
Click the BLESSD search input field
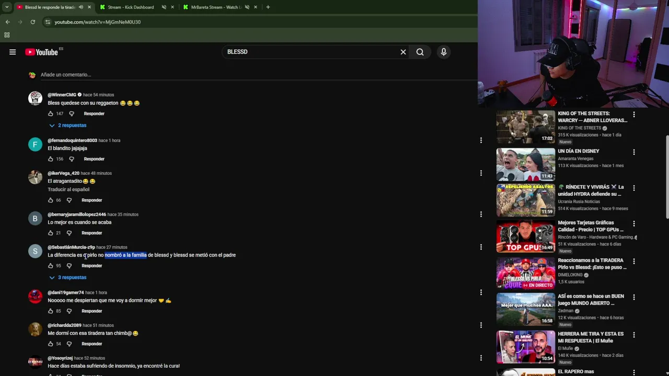(x=311, y=52)
